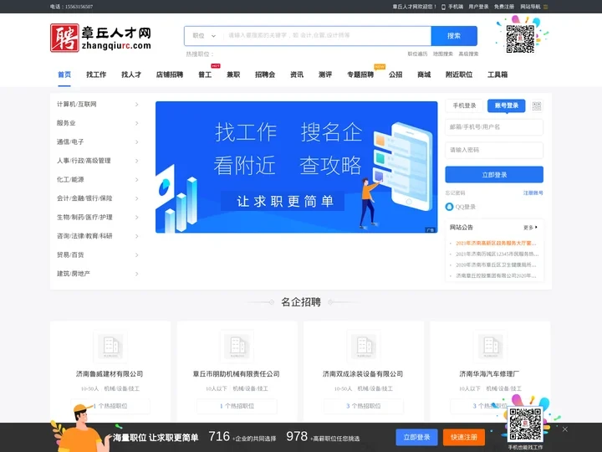The height and width of the screenshot is (452, 602).
Task: Click the 济南双成涂装设备有限公司 company logo
Action: tap(364, 346)
